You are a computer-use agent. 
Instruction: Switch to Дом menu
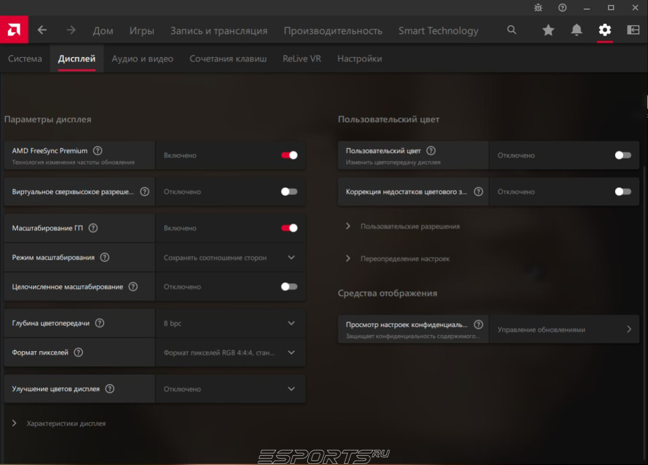click(103, 31)
